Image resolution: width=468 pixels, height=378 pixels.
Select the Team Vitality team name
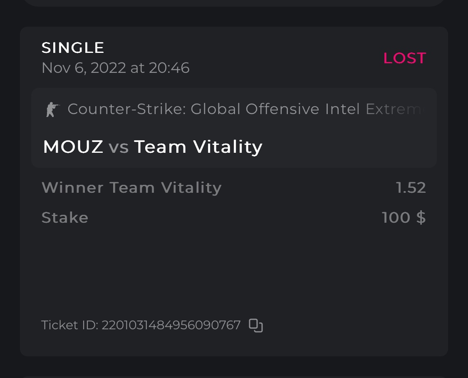pyautogui.click(x=198, y=147)
